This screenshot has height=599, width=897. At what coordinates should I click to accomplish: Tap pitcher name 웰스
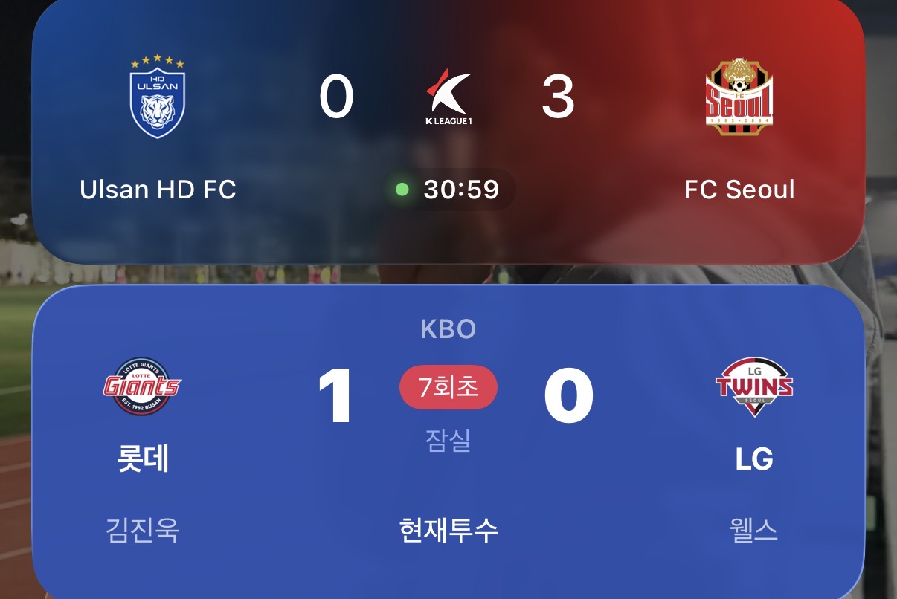[x=754, y=531]
